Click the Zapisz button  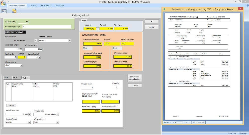click(x=152, y=27)
